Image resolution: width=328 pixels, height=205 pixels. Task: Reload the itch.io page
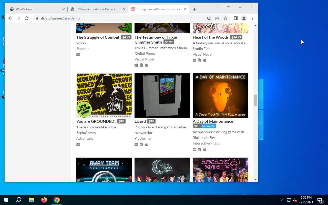[x=27, y=18]
